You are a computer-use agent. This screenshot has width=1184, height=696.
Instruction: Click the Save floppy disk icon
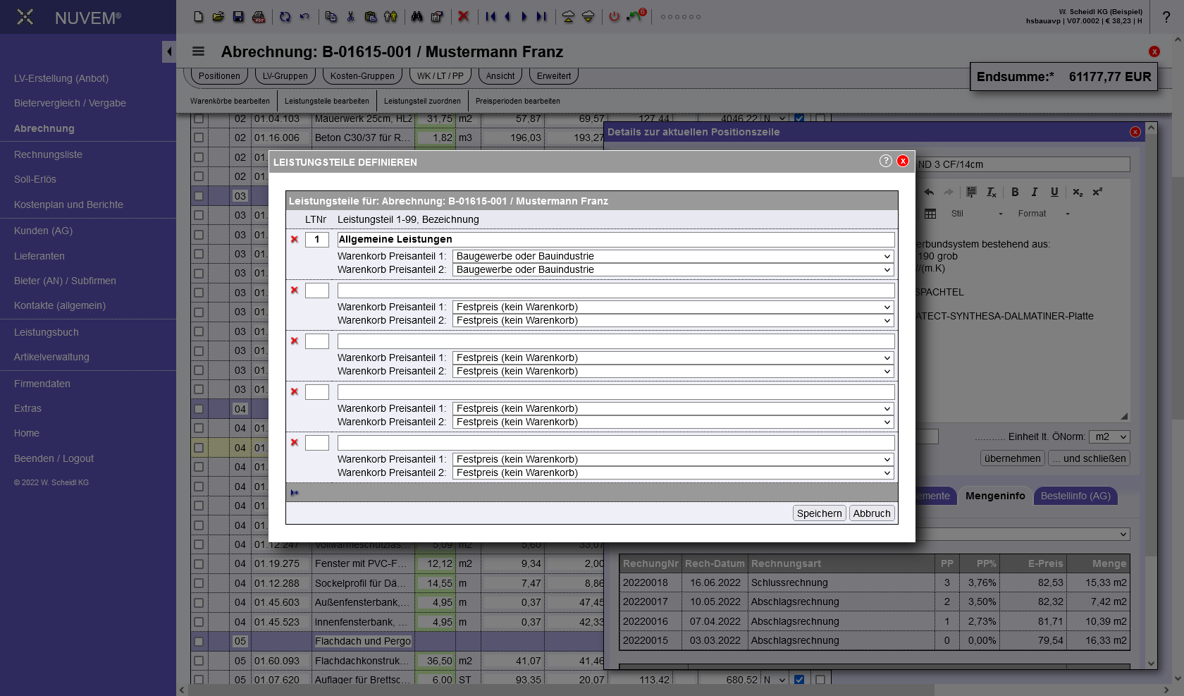point(238,16)
